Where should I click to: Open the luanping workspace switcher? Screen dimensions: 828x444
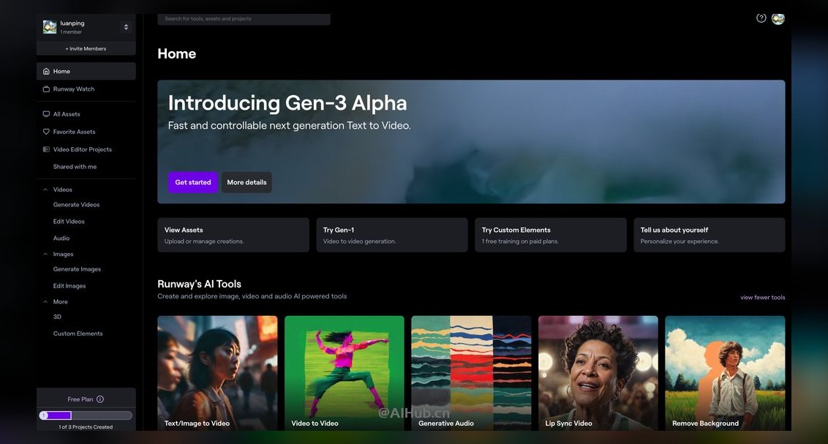coord(86,27)
